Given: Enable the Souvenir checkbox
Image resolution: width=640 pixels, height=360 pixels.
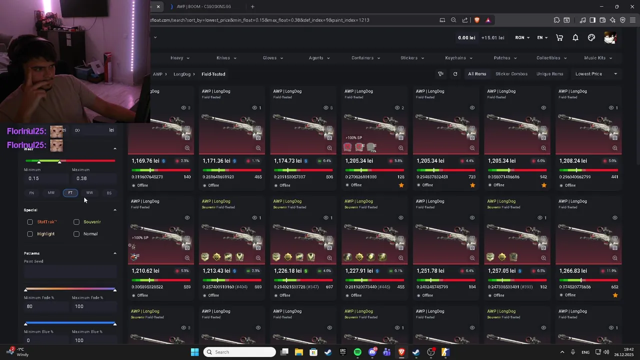Looking at the screenshot, I should [x=76, y=222].
